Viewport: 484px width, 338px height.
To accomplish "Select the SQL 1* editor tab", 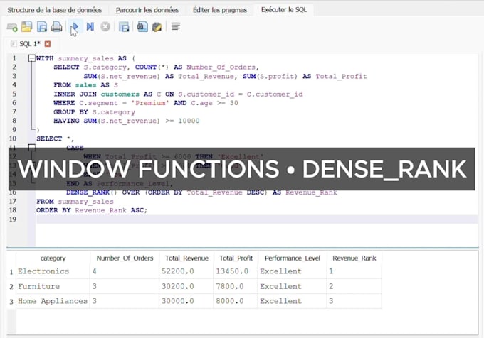I will (x=30, y=44).
